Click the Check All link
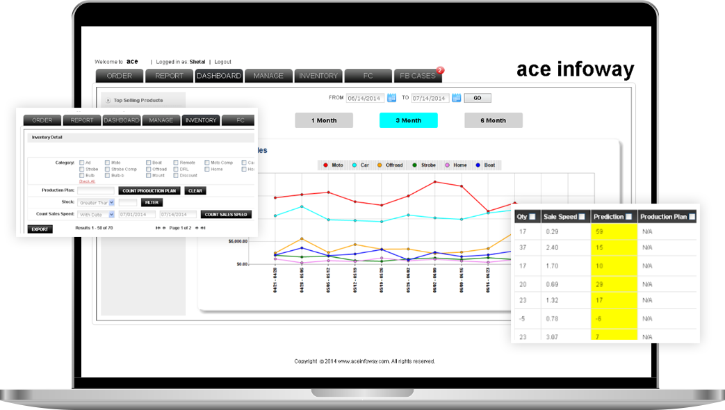 (x=87, y=181)
